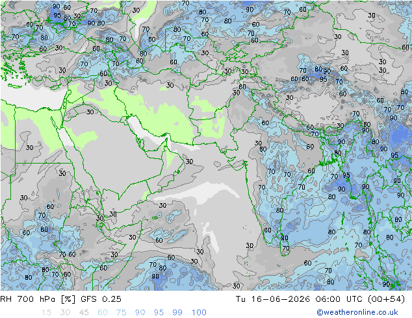Click the 90 label just above Sri Lanka
412x318 pixels.
(285, 238)
